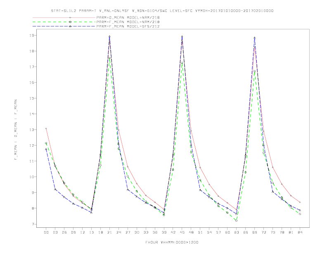Select legend text PARM=F_MEAN MODEL=NAM/218
This screenshot has width=327, height=253.
tap(128, 22)
